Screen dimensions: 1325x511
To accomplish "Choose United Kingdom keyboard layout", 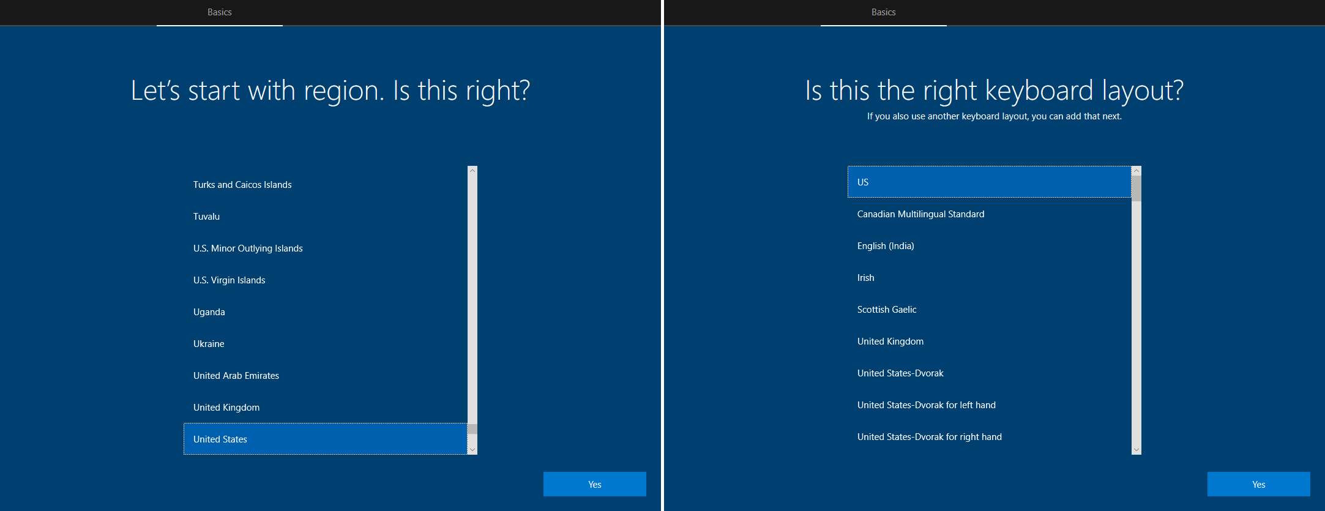I will point(990,341).
